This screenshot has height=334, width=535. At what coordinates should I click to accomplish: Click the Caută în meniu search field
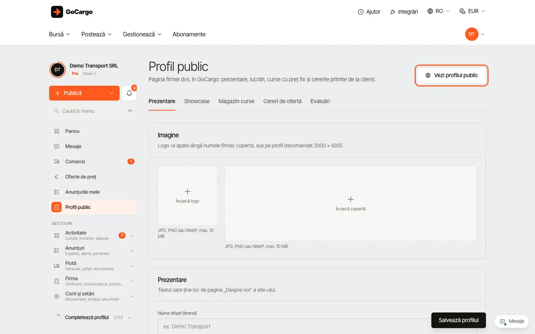[93, 111]
